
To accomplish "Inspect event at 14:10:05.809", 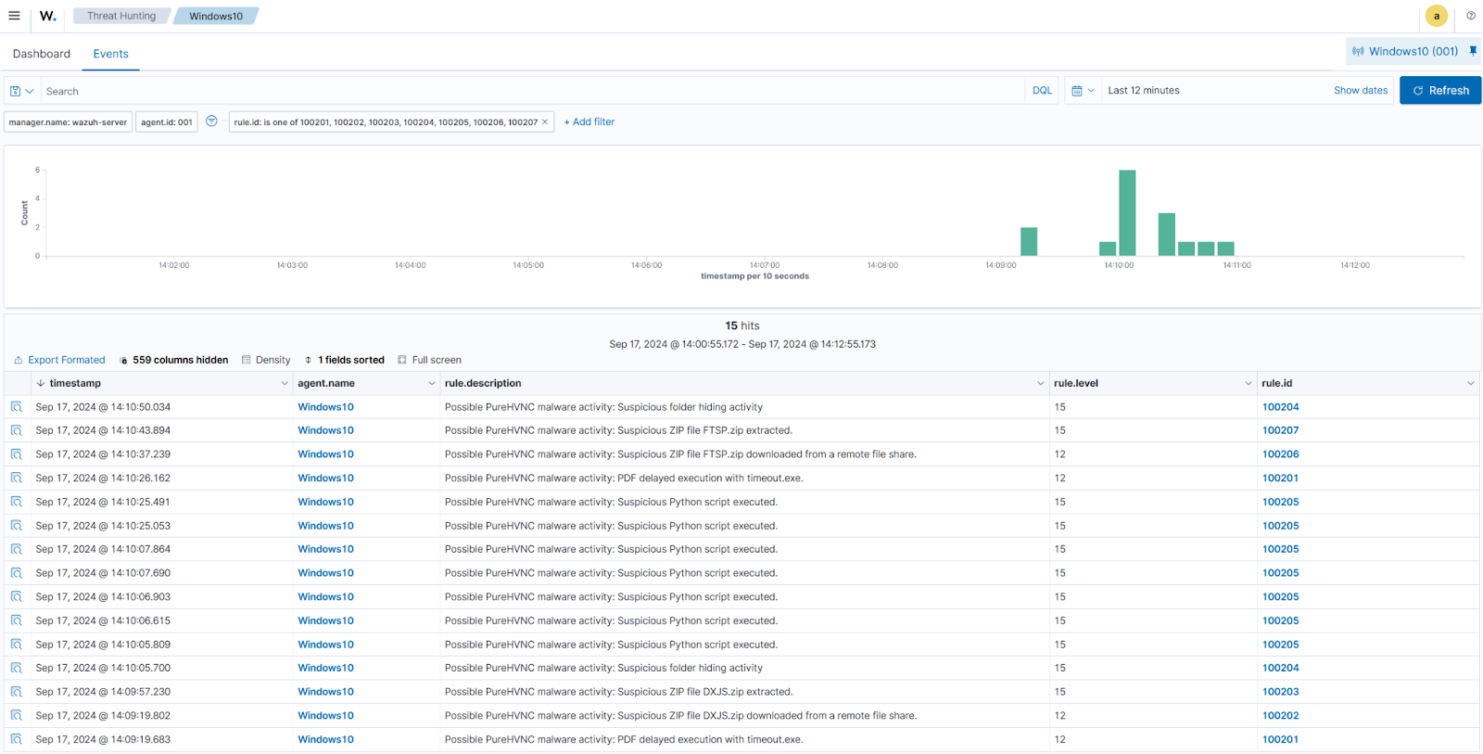I will pos(17,645).
